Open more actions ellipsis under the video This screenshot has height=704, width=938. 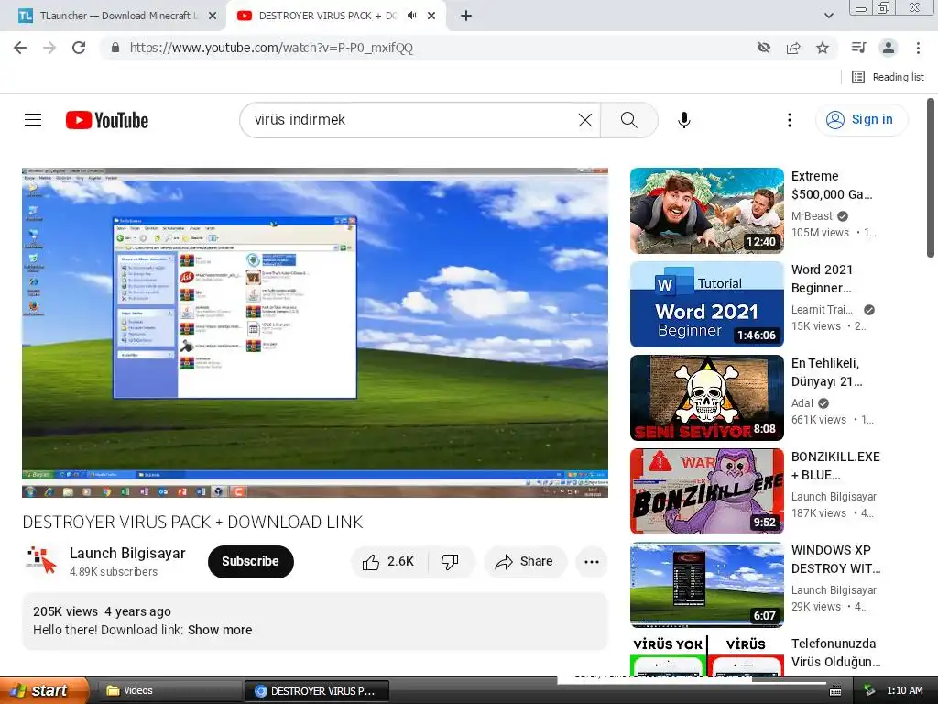point(592,562)
